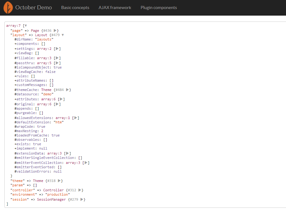The image size is (286, 215).
Task: Click the "page" key
Action: (x=17, y=31)
